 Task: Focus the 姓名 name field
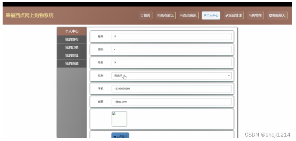tap(172, 62)
